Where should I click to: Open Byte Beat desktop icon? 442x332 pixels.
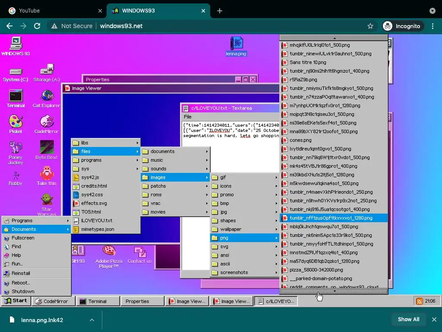click(x=47, y=150)
